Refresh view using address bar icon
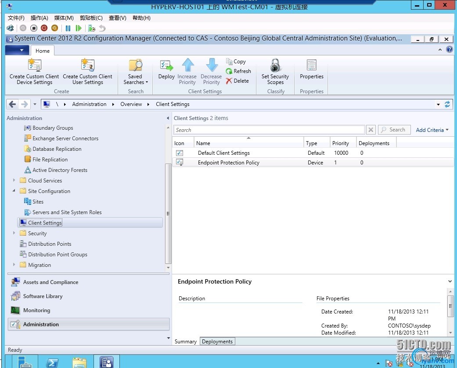Image resolution: width=457 pixels, height=368 pixels. click(447, 104)
